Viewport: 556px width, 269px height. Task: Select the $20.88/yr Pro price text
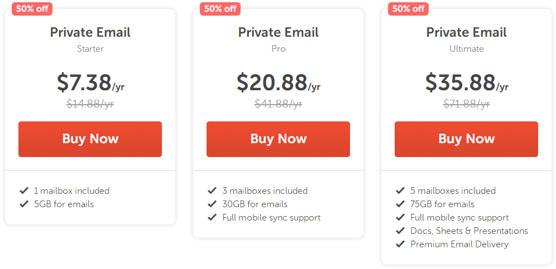[278, 83]
